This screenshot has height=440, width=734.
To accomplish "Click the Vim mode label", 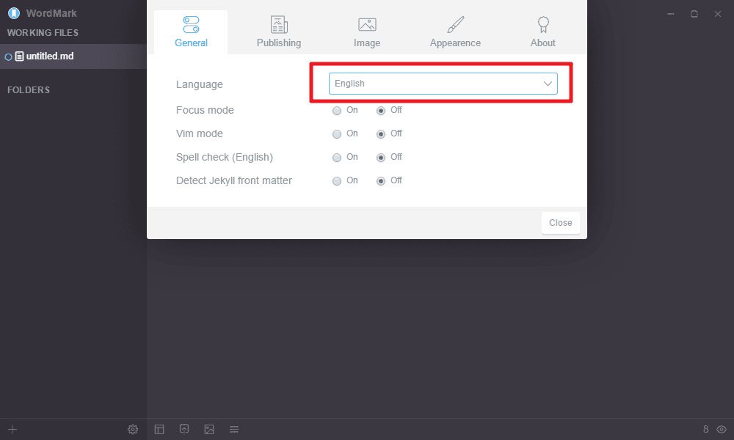I will pos(200,133).
